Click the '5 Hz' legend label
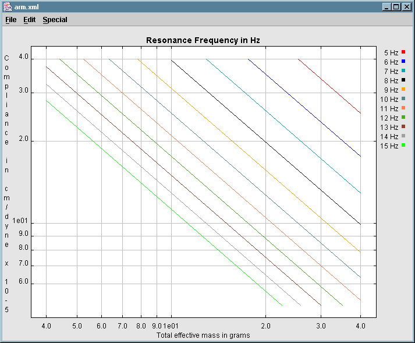Viewport: 415px width, 343px height. 391,53
